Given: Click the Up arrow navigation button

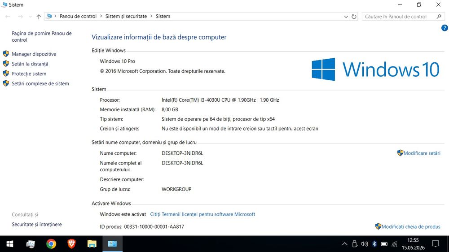Looking at the screenshot, I should (x=39, y=17).
